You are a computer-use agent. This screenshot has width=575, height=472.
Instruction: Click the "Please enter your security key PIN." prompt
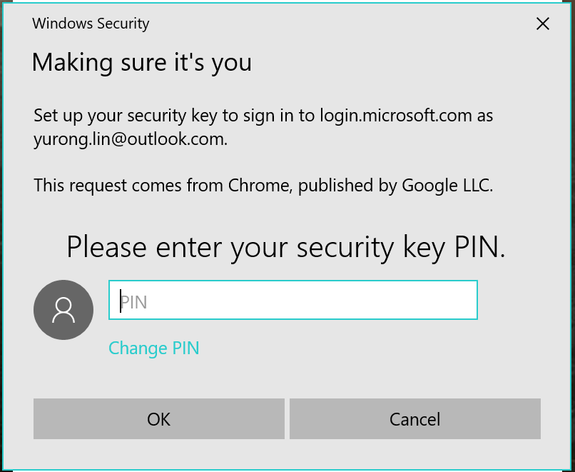285,247
